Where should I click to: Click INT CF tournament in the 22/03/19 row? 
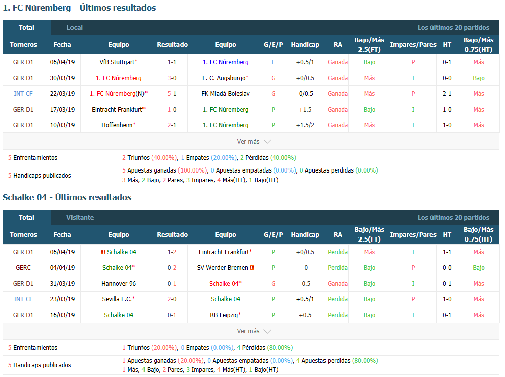click(23, 94)
